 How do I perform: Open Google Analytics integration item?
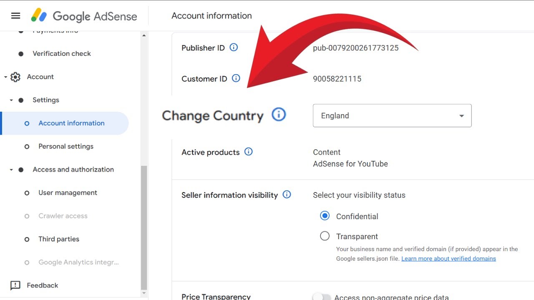pos(78,262)
